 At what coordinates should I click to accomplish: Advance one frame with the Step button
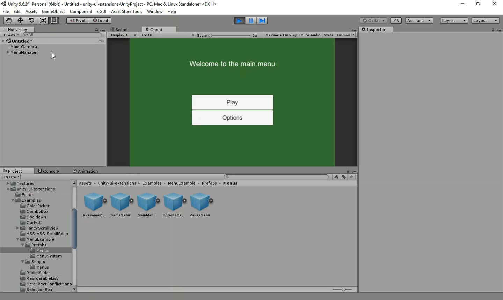(x=262, y=21)
